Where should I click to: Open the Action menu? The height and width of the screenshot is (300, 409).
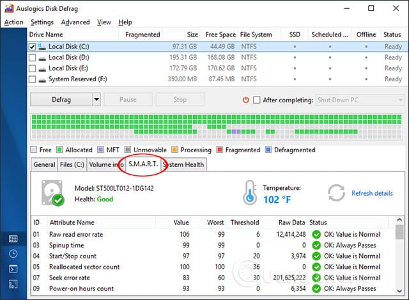tap(13, 22)
